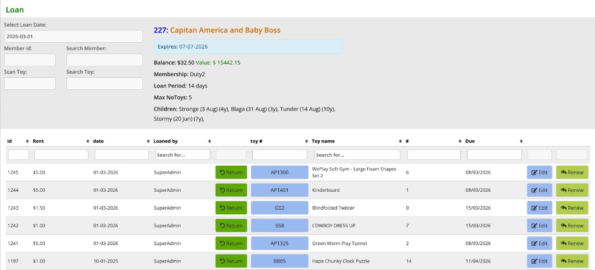This screenshot has height=270, width=595.
Task: Click the Due column filter box
Action: (494, 155)
